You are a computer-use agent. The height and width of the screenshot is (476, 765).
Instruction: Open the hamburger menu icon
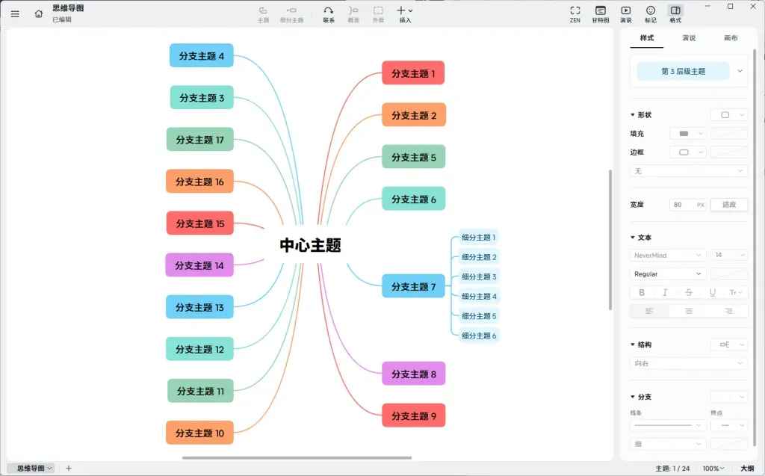pyautogui.click(x=15, y=13)
